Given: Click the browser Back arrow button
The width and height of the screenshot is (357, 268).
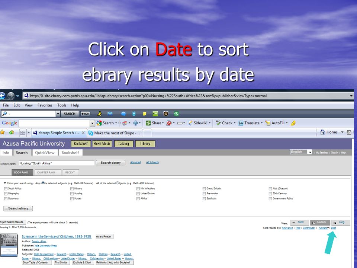Looking at the screenshot, I should [x=2, y=96].
